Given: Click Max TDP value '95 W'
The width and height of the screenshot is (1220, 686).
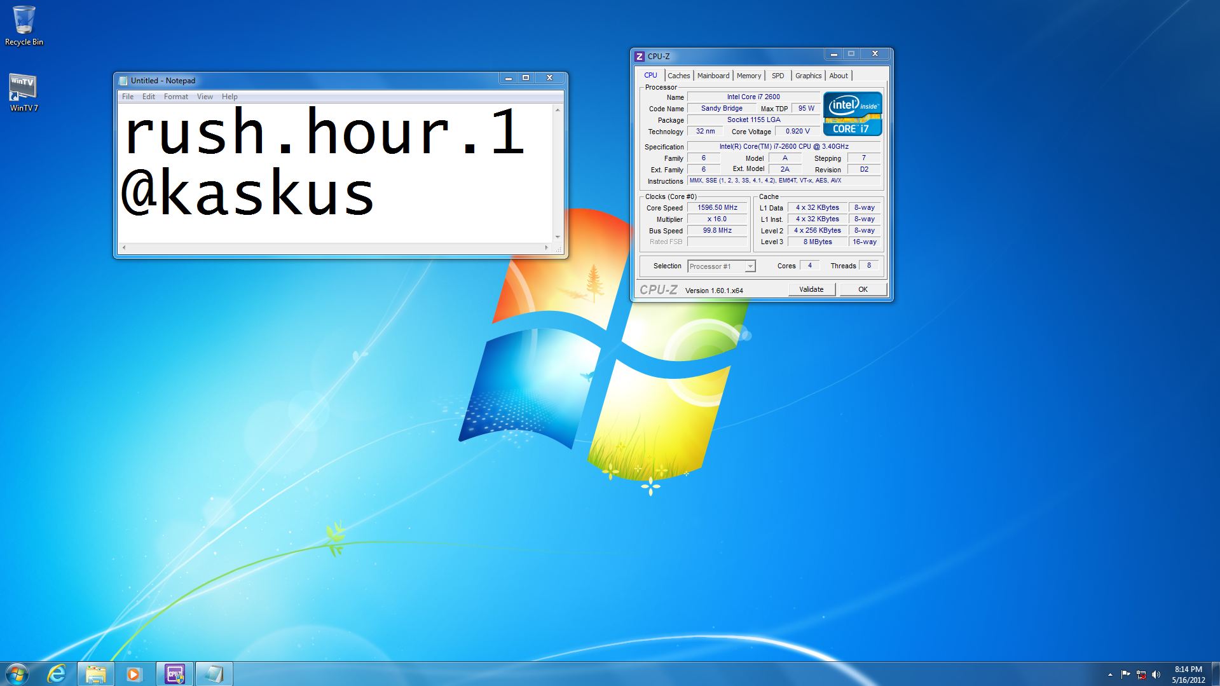Looking at the screenshot, I should pyautogui.click(x=806, y=108).
